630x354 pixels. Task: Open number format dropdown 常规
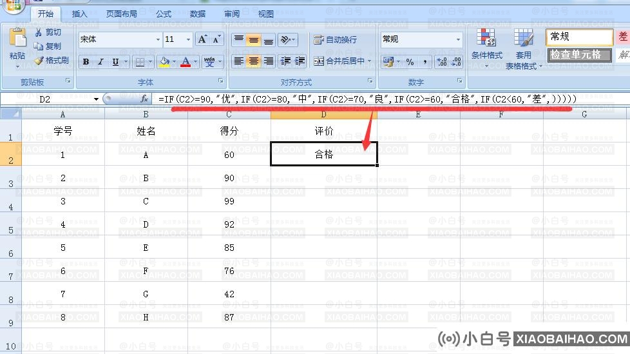458,39
